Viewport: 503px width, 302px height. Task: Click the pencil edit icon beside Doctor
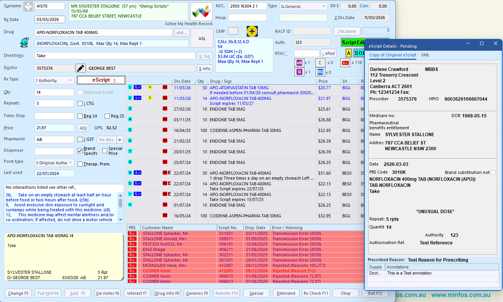point(81,68)
